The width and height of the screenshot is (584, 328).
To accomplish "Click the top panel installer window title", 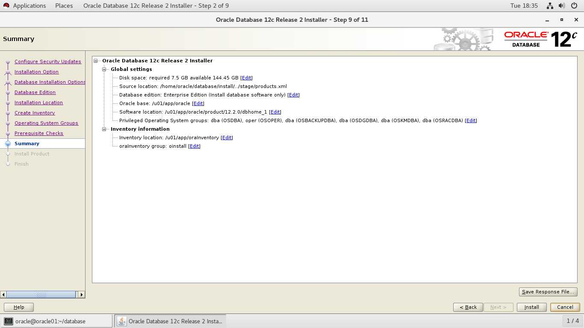I will (x=156, y=6).
